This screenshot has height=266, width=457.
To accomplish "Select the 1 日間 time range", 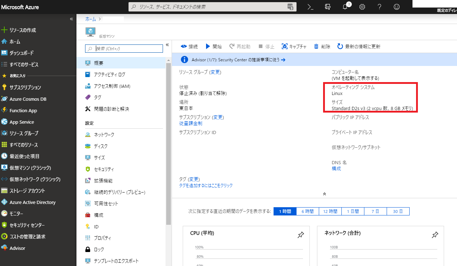I will [353, 212].
